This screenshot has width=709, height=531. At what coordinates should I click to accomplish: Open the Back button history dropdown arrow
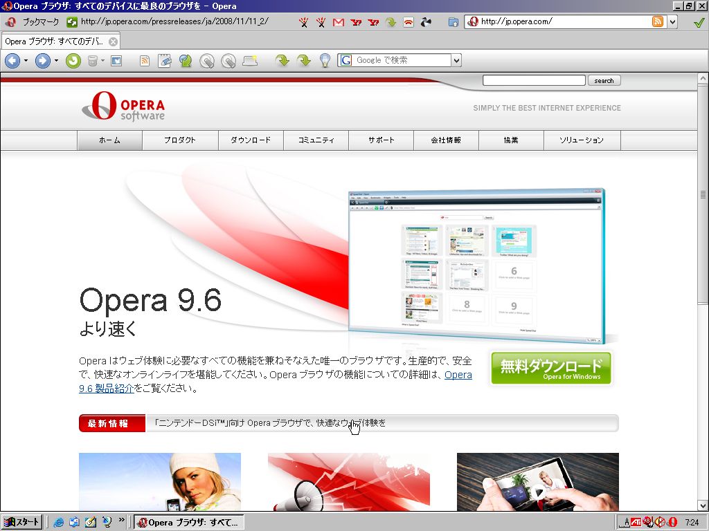tap(26, 61)
